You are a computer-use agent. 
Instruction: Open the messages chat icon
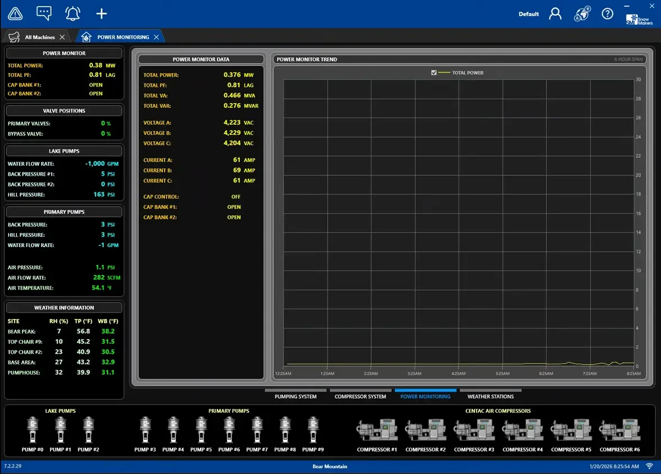pyautogui.click(x=43, y=13)
